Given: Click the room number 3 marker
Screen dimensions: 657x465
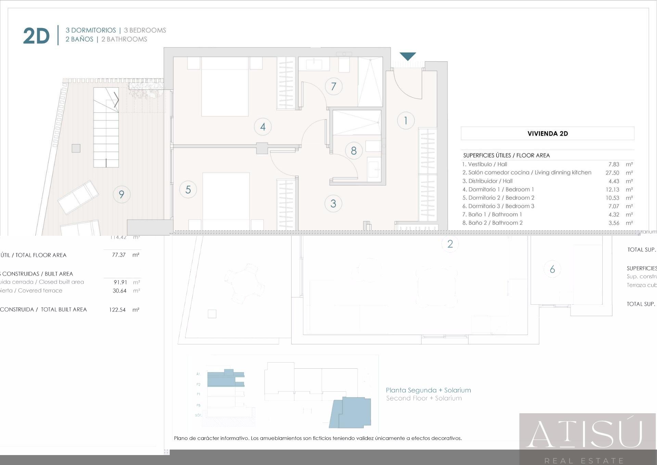Looking at the screenshot, I should coord(333,204).
